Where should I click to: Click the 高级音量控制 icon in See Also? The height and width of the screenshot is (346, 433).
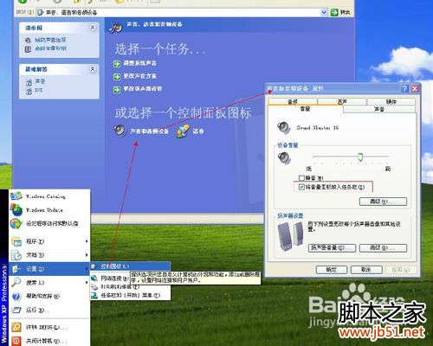click(28, 49)
